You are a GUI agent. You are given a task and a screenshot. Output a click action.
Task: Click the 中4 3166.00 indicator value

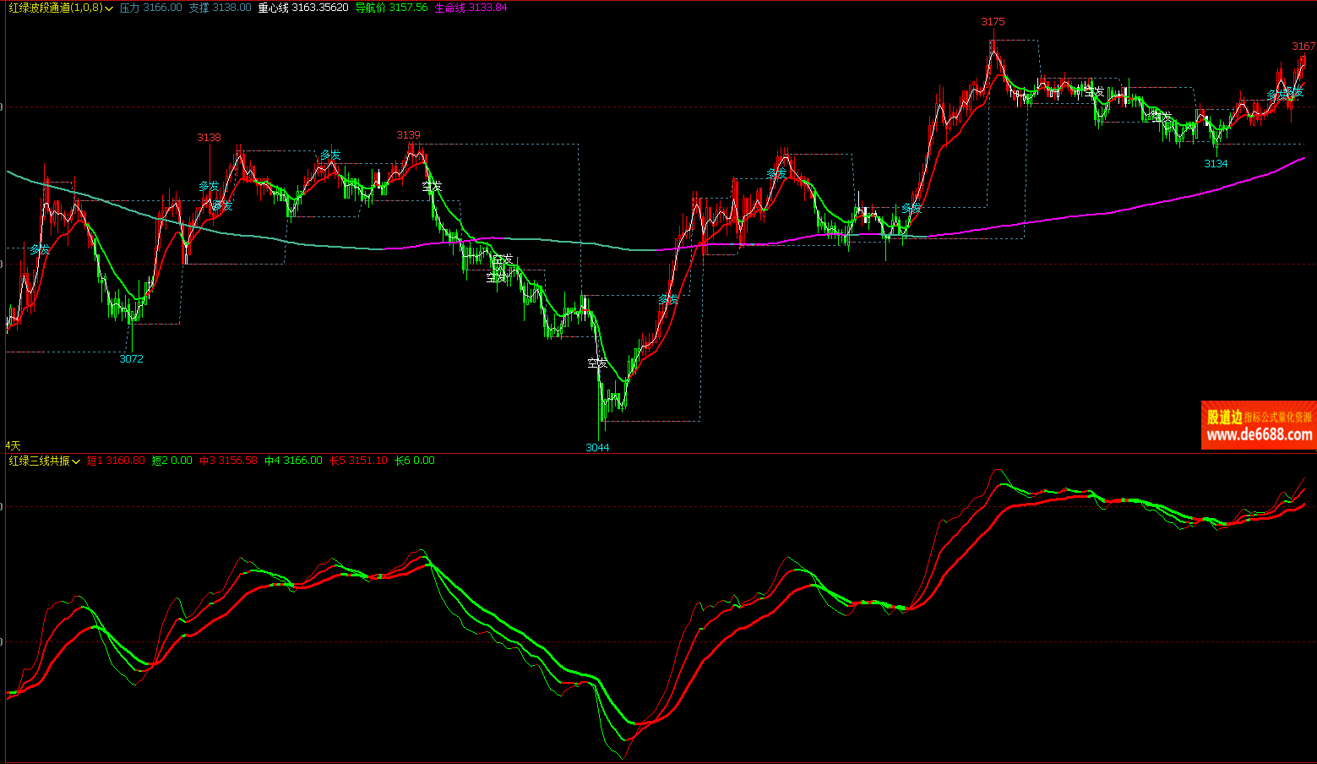(x=293, y=461)
